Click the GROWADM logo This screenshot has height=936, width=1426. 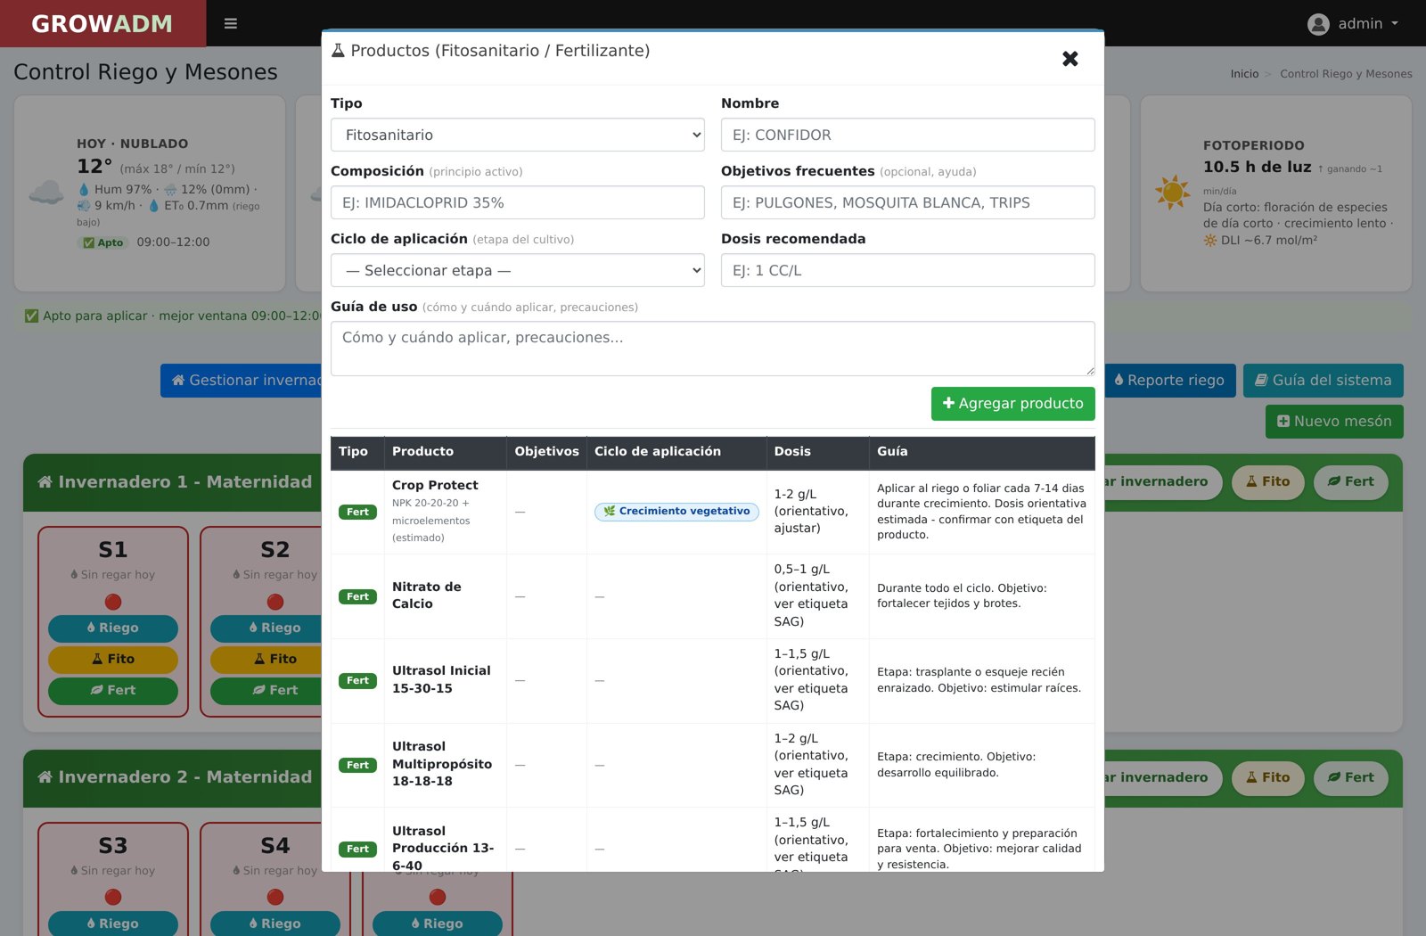(x=102, y=23)
